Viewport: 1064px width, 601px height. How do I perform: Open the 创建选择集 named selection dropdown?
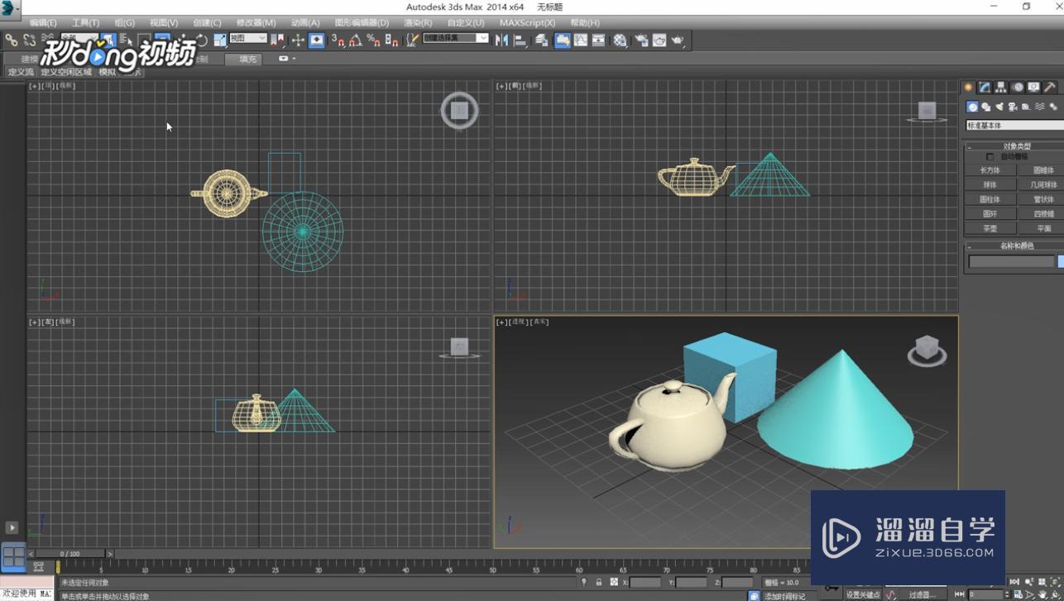[456, 38]
